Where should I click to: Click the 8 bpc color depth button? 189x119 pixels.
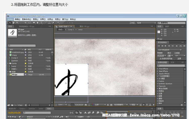pyautogui.click(x=20, y=105)
